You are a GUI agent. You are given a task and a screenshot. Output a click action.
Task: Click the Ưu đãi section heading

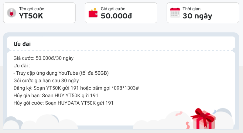pyautogui.click(x=22, y=44)
